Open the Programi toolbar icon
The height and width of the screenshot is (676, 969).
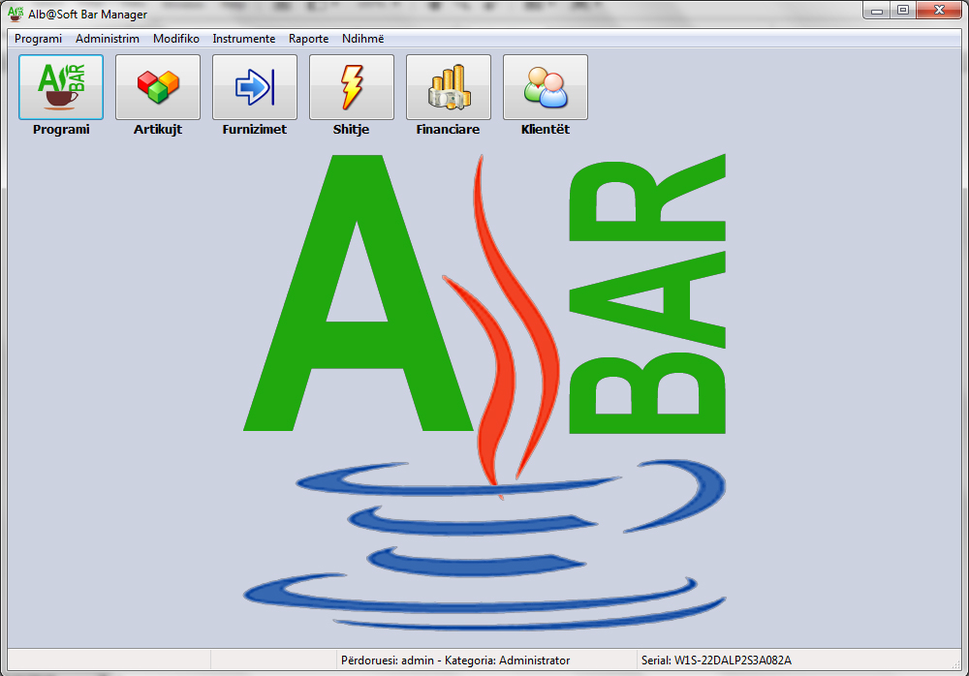click(61, 87)
